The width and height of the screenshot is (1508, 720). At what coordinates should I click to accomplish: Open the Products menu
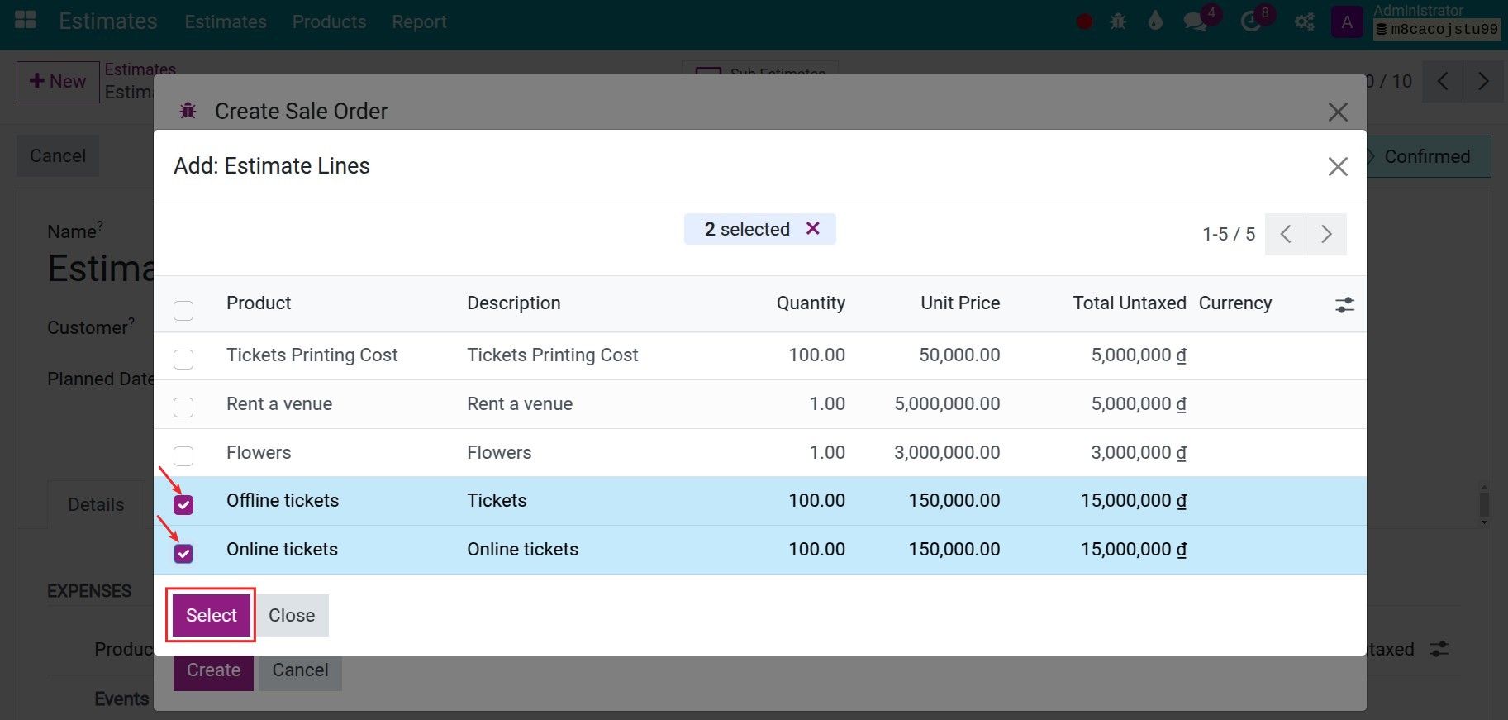point(329,21)
